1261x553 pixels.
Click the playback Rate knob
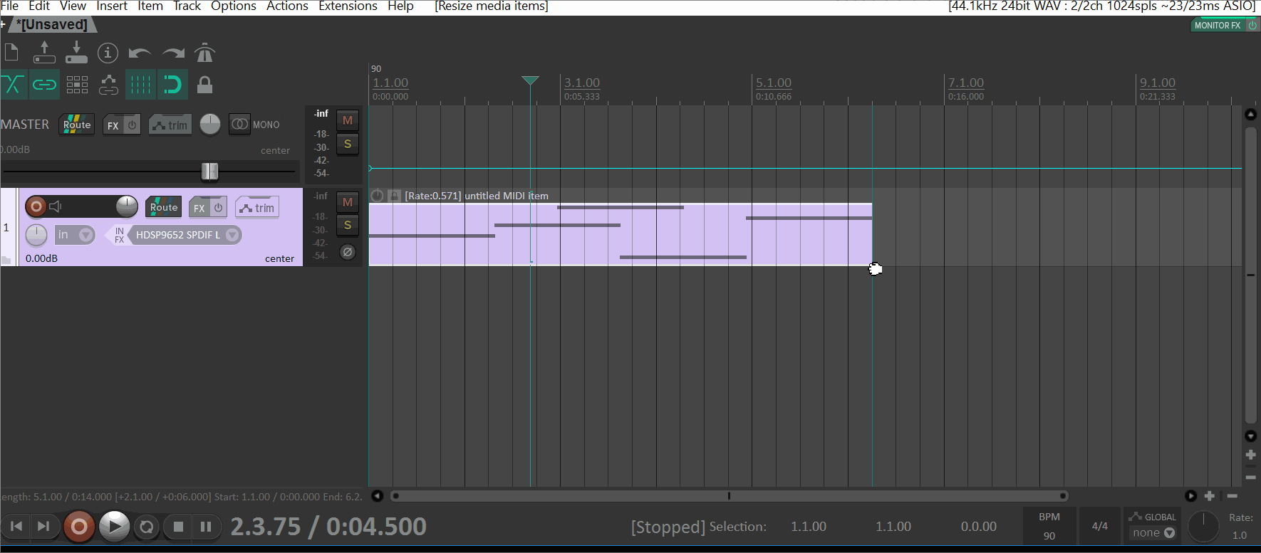pos(1203,527)
